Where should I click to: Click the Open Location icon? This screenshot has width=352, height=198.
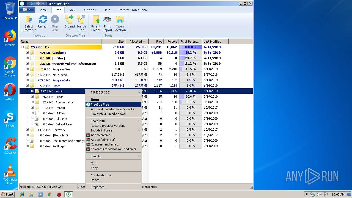pyautogui.click(x=120, y=20)
